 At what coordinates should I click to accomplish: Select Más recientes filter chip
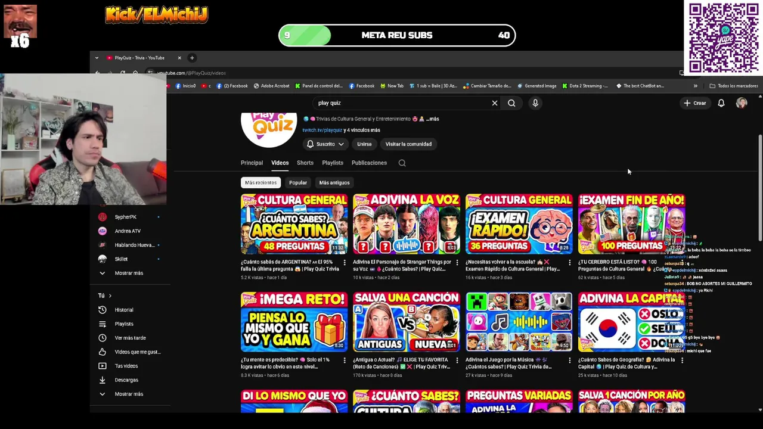tap(260, 183)
